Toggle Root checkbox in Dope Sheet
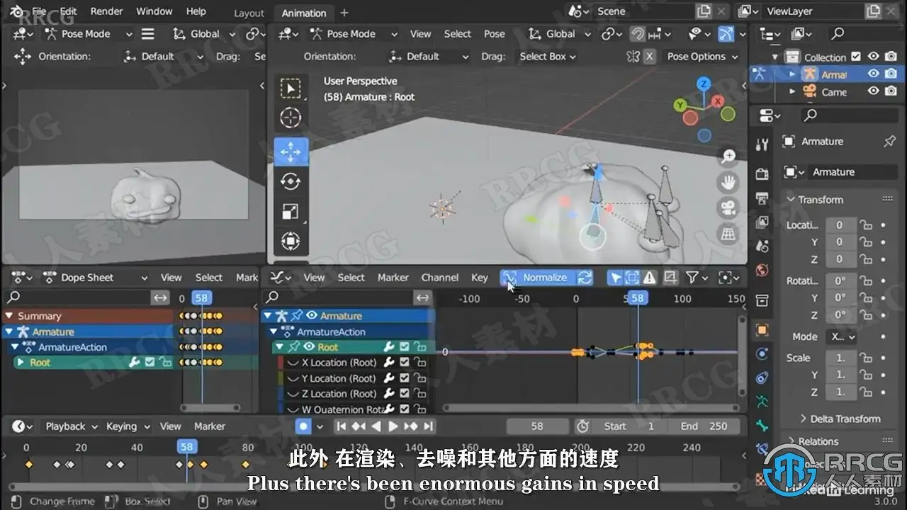Image resolution: width=907 pixels, height=510 pixels. [x=150, y=363]
